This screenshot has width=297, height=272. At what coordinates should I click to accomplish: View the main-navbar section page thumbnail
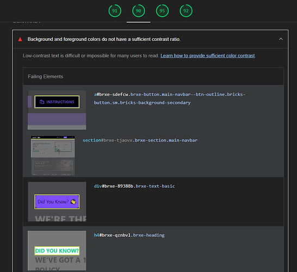coord(53,156)
